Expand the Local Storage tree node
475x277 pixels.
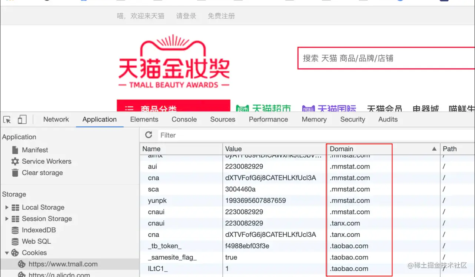[x=7, y=207]
